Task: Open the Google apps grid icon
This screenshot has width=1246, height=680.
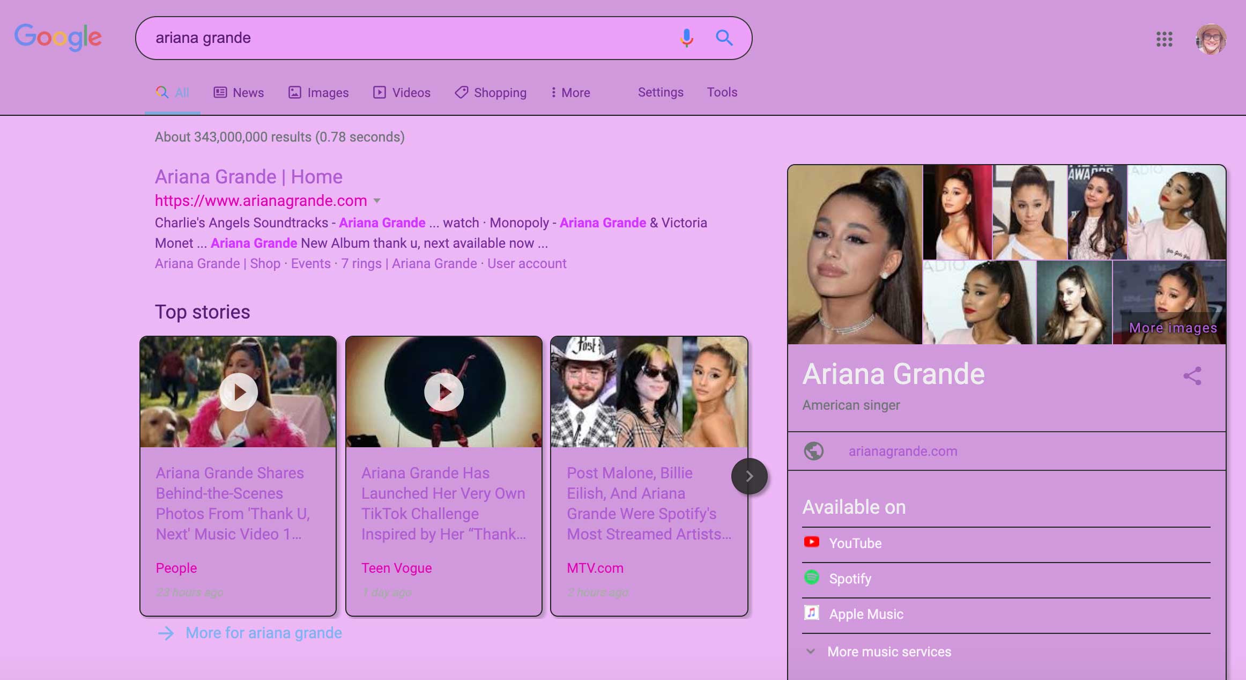Action: coord(1164,39)
